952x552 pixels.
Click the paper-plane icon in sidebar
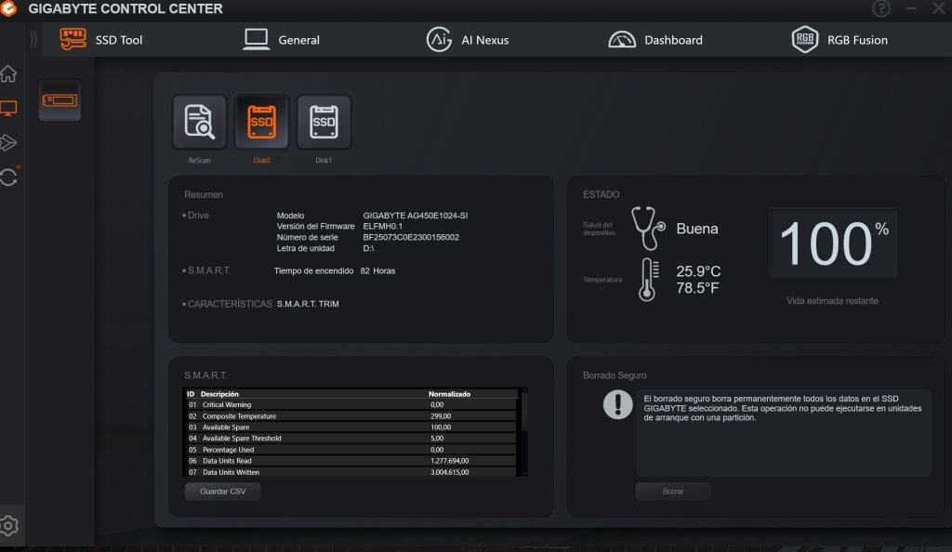click(x=8, y=142)
